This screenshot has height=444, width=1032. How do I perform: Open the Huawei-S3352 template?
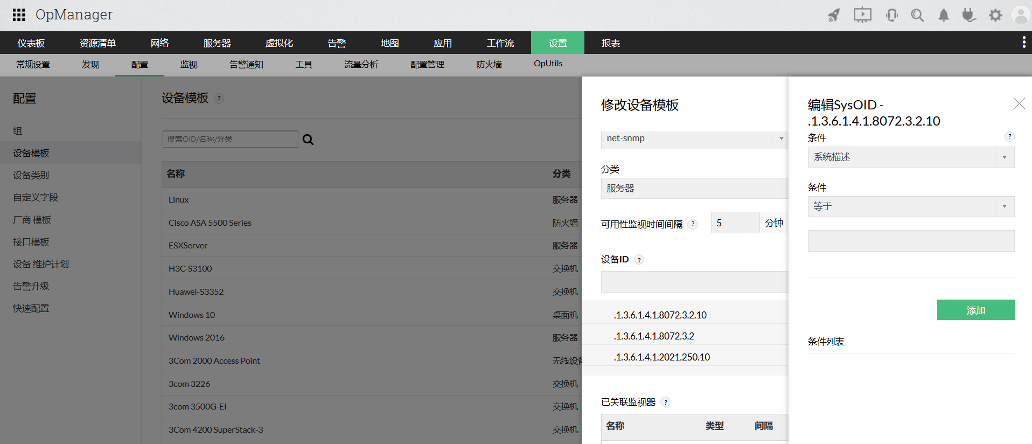[x=196, y=292]
